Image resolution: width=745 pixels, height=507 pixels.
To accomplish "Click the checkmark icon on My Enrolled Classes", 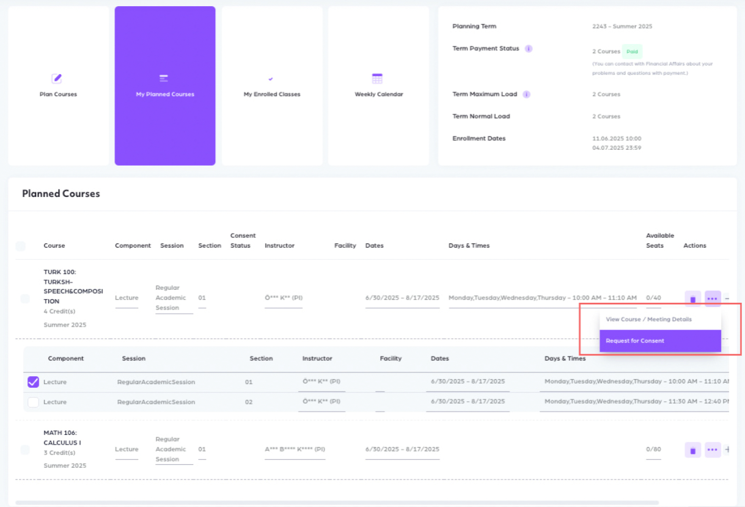I will (x=271, y=79).
